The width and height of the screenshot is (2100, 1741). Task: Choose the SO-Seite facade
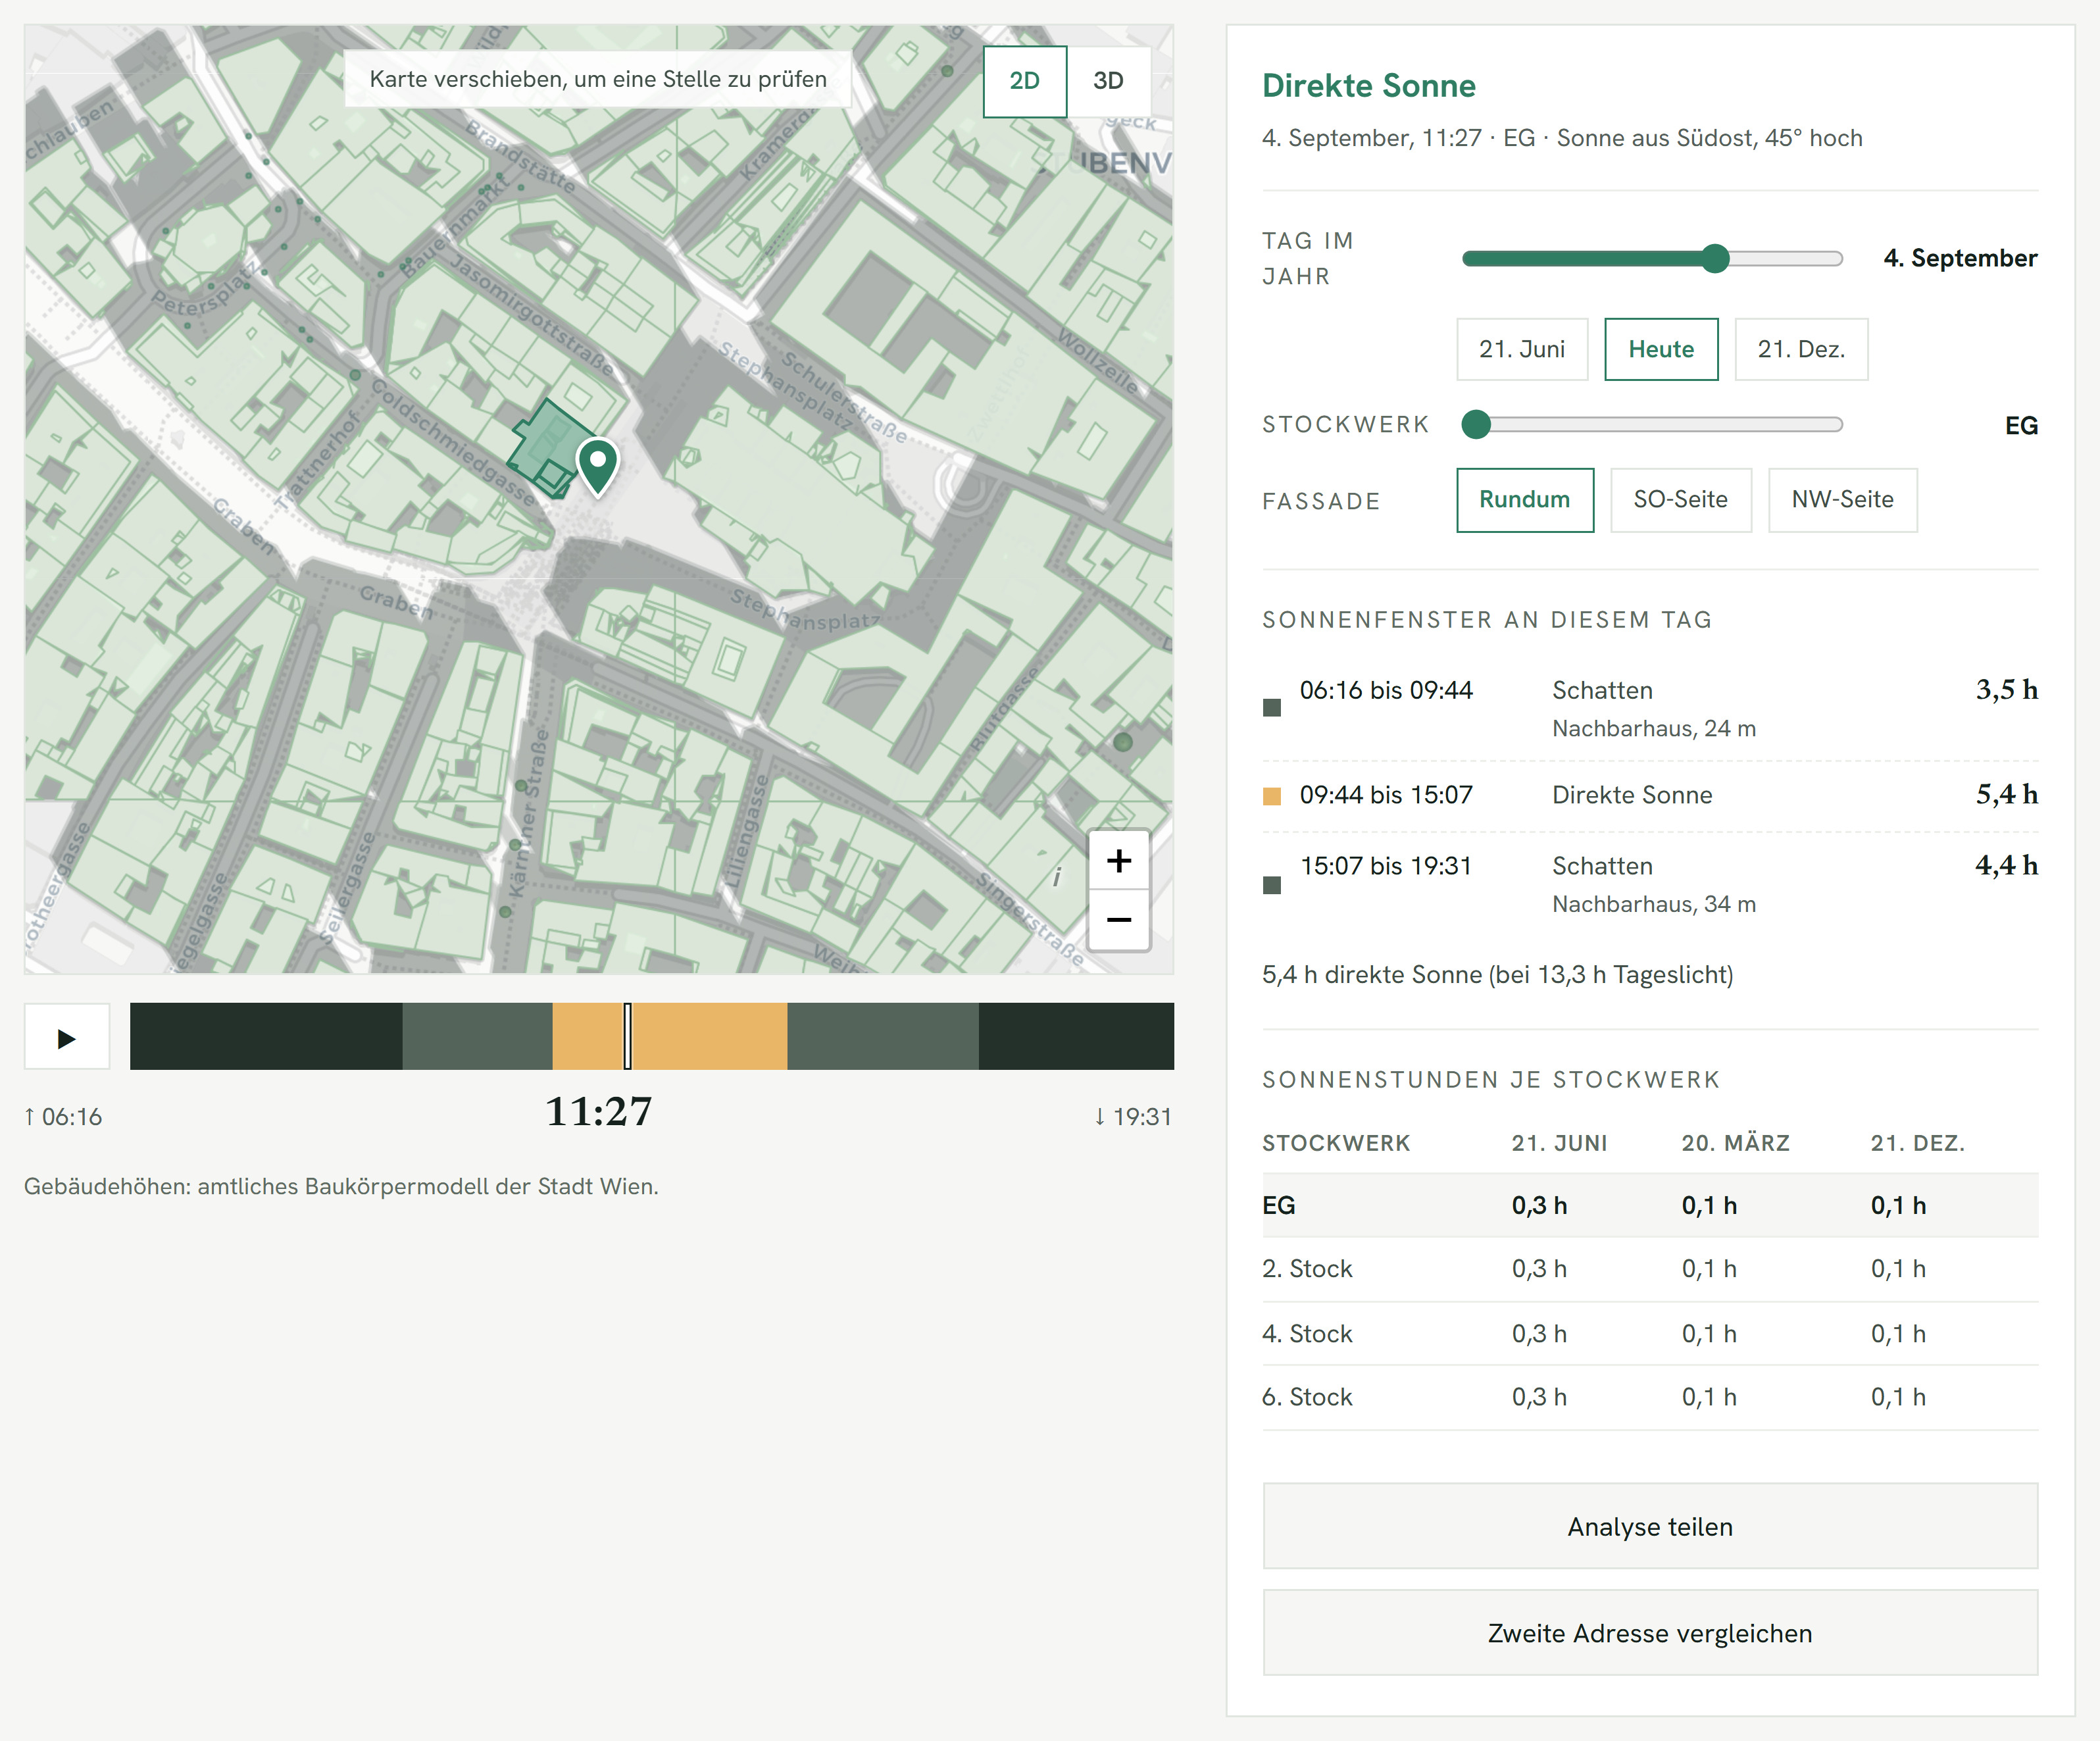coord(1681,500)
